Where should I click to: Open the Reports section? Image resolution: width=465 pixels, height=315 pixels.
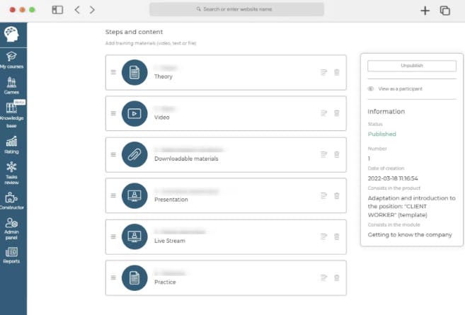click(x=11, y=255)
